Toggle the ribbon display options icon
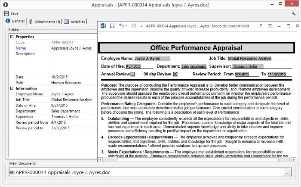 [x=270, y=26]
